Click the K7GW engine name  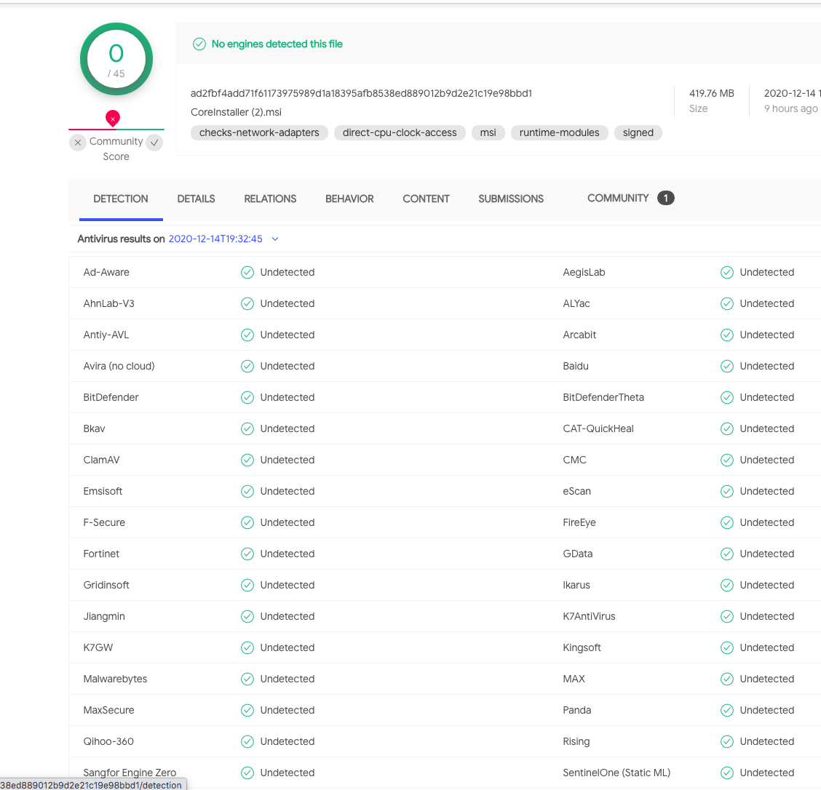tap(98, 647)
